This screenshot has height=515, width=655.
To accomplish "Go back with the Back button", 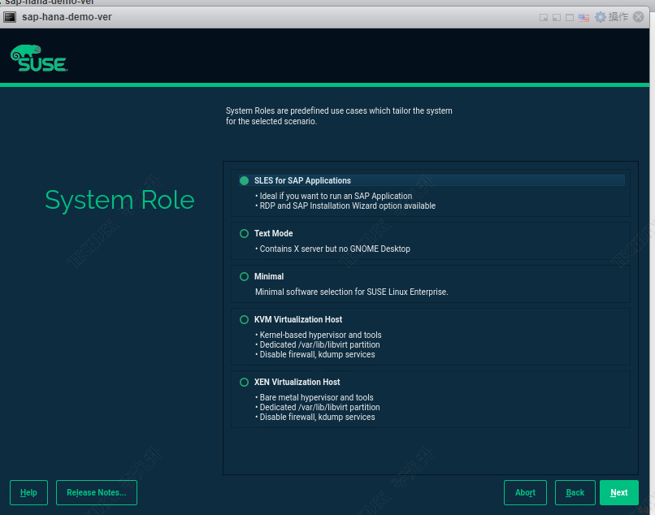I will click(575, 492).
